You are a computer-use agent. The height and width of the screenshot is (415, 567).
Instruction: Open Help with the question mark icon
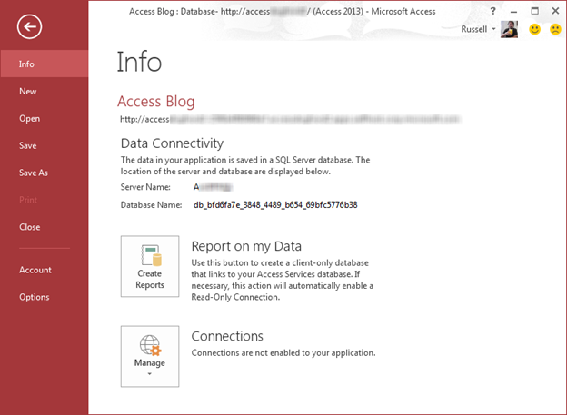tap(492, 11)
